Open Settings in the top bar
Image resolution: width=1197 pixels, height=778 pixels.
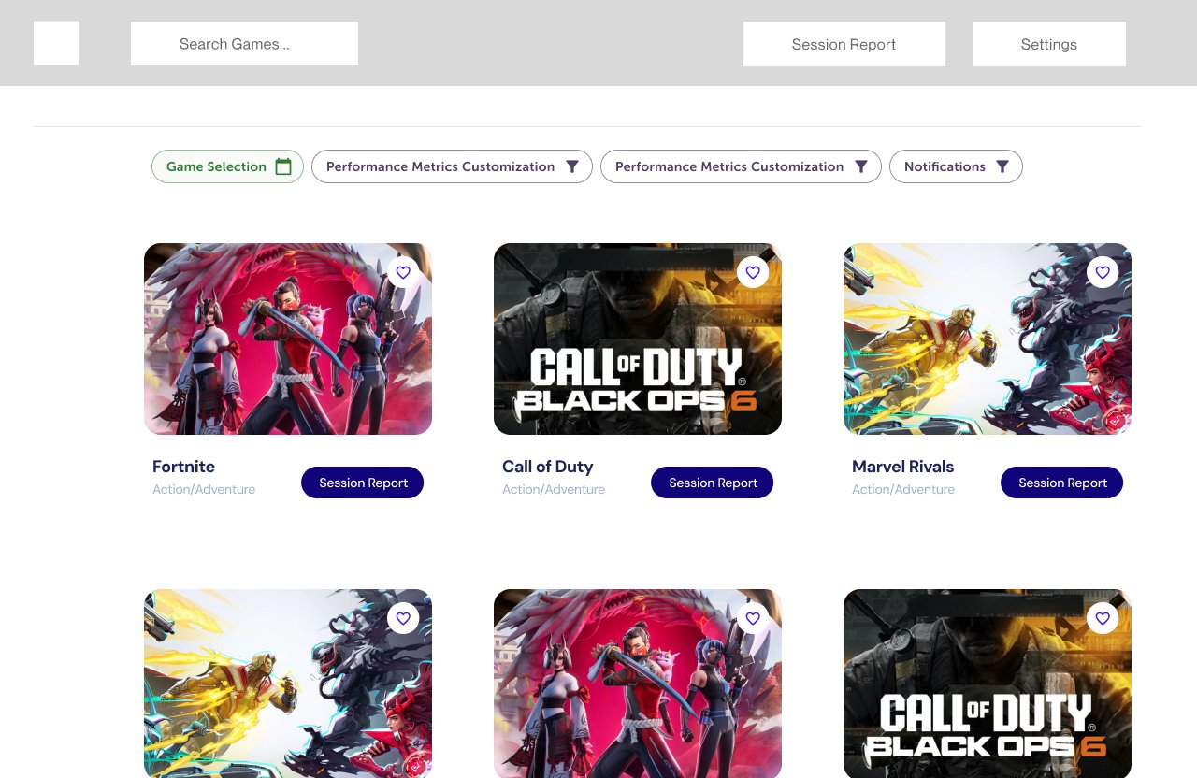tap(1049, 44)
